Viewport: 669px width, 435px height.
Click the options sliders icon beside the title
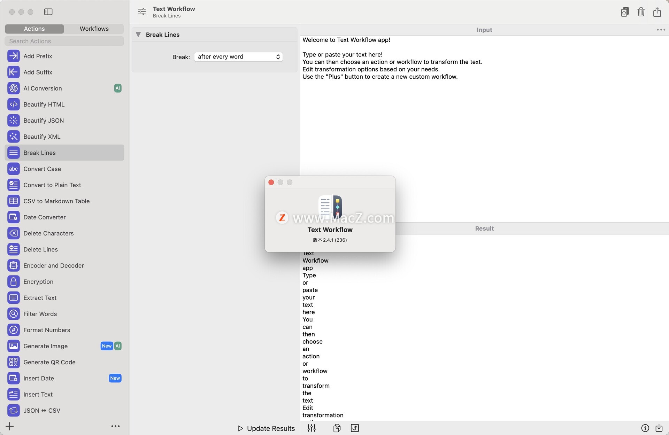tap(142, 12)
